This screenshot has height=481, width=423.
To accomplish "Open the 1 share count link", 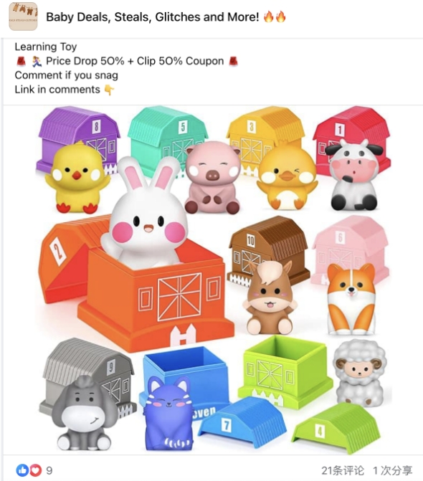I will 392,470.
